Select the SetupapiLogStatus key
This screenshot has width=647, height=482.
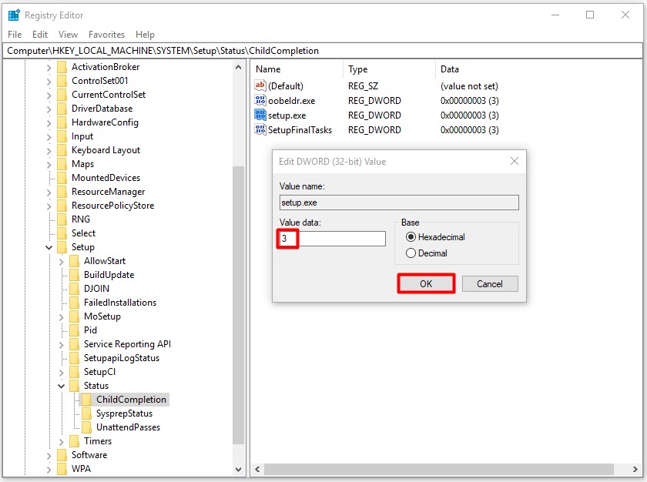click(122, 358)
